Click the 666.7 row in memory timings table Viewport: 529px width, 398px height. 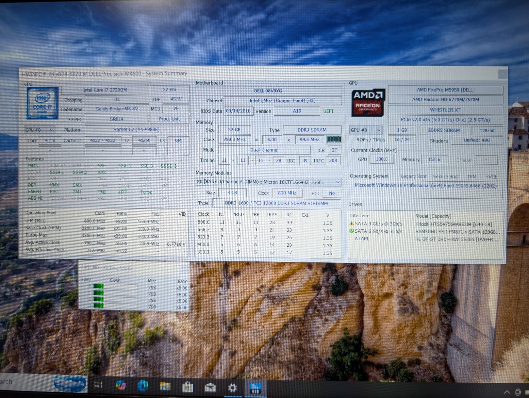268,230
